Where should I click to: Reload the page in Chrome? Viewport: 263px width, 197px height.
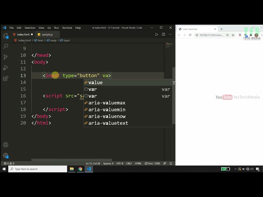tap(190, 35)
